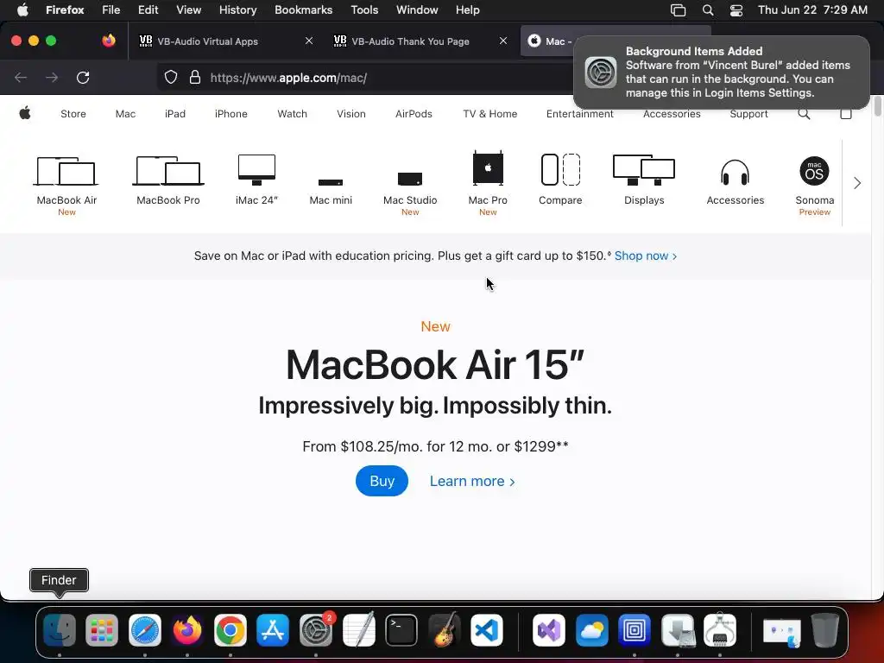Open the App Store Dock icon
Image resolution: width=884 pixels, height=663 pixels.
273,629
